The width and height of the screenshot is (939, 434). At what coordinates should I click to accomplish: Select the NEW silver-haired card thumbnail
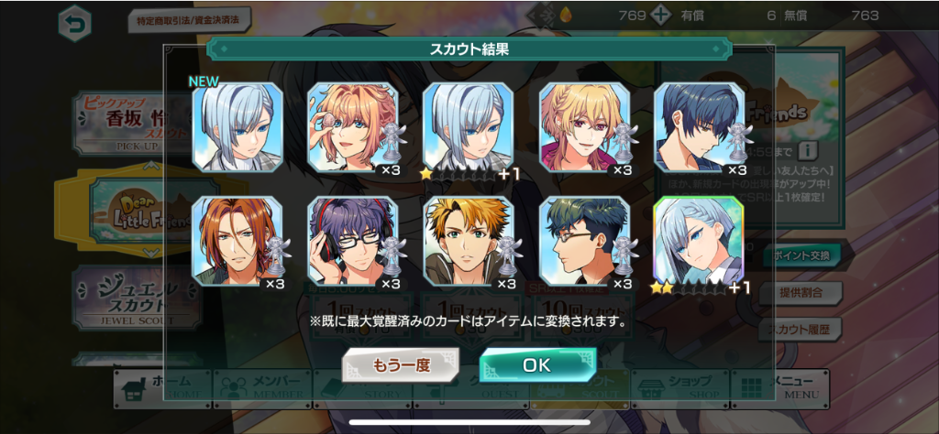238,127
